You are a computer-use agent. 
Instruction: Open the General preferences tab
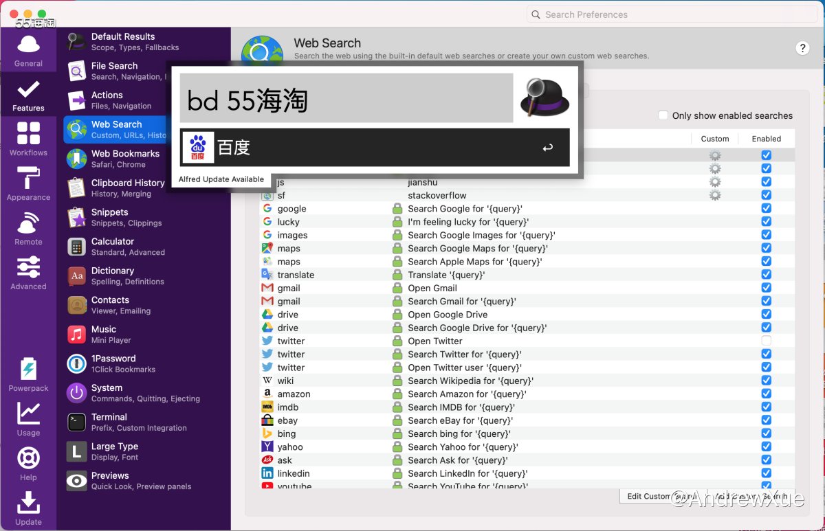coord(28,51)
